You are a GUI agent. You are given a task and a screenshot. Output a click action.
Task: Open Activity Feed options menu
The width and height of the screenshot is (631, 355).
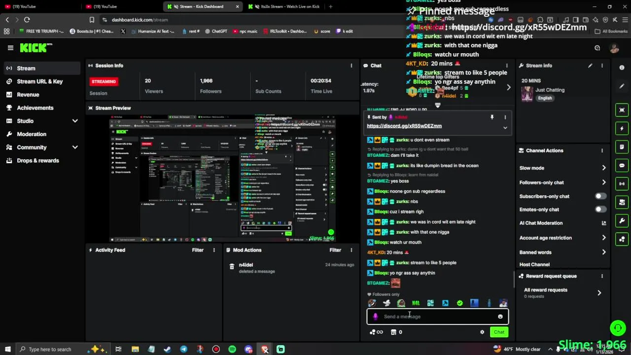point(214,250)
